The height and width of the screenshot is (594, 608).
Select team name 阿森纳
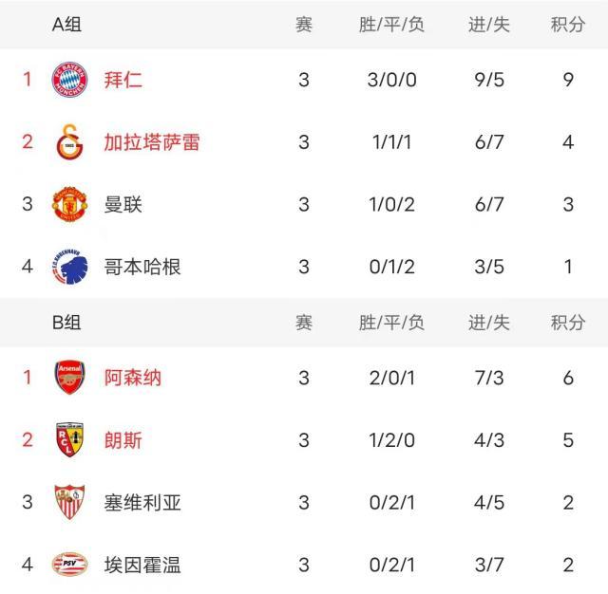tap(133, 378)
